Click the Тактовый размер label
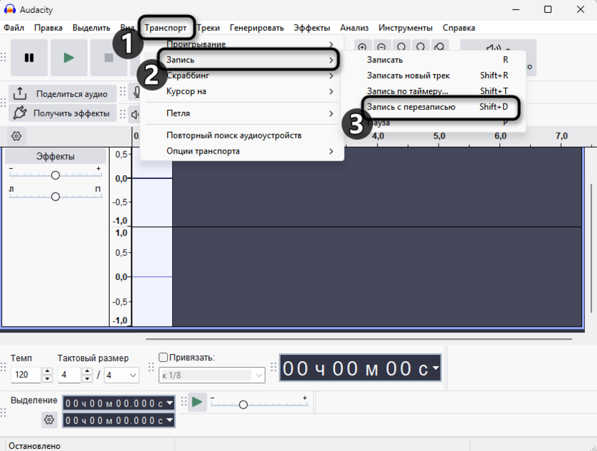 click(x=93, y=358)
